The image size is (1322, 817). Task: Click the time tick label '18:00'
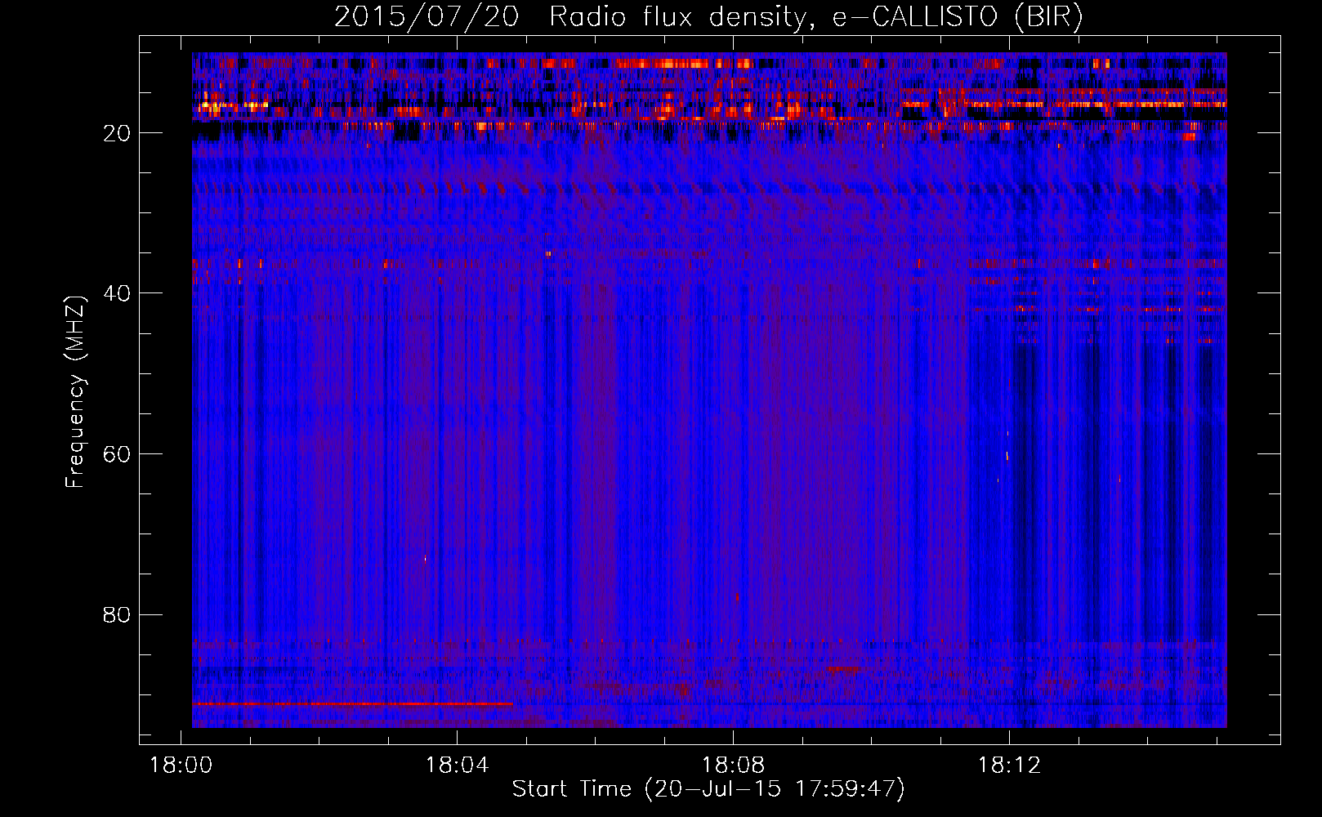click(x=181, y=766)
